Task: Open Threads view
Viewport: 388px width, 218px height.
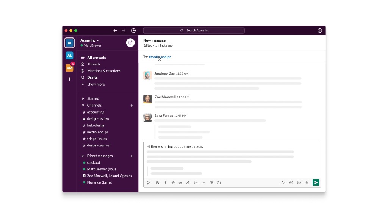Action: [x=94, y=64]
